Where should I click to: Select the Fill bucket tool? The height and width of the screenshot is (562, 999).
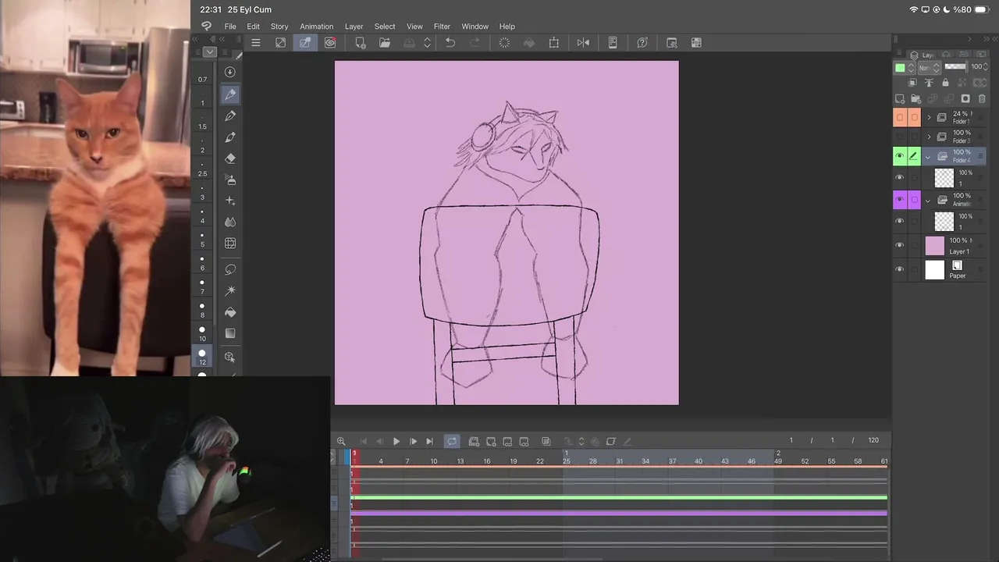pyautogui.click(x=230, y=312)
